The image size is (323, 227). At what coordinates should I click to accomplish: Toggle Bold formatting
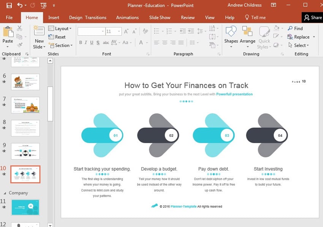pyautogui.click(x=81, y=42)
